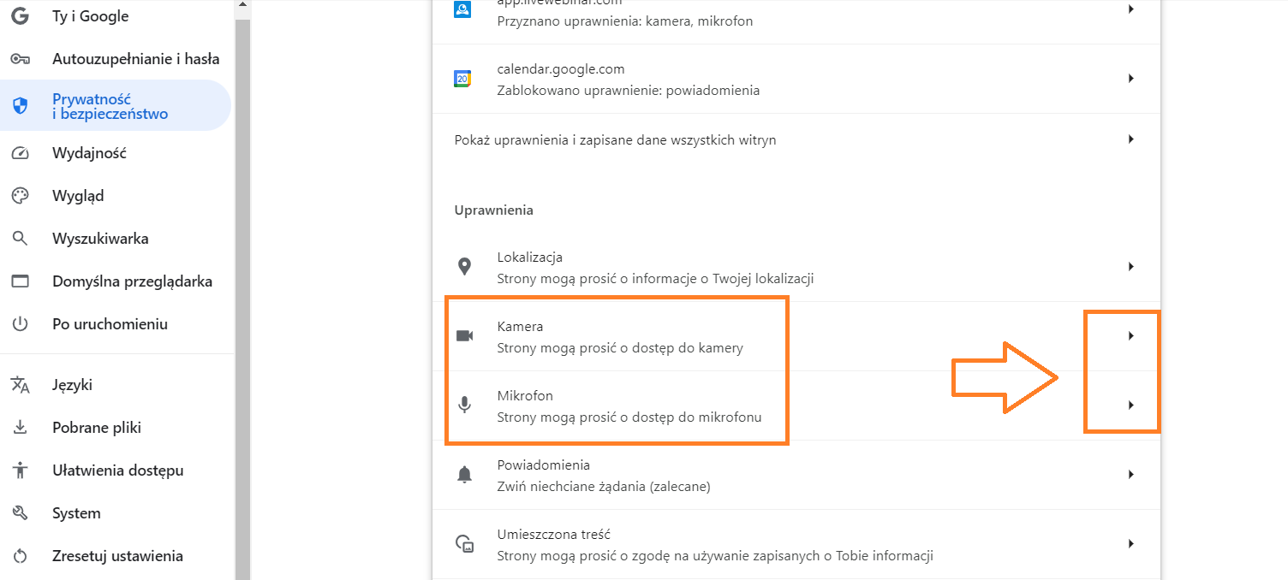Expand the Umieszczona treść arrow
1288x580 pixels.
[x=1130, y=544]
